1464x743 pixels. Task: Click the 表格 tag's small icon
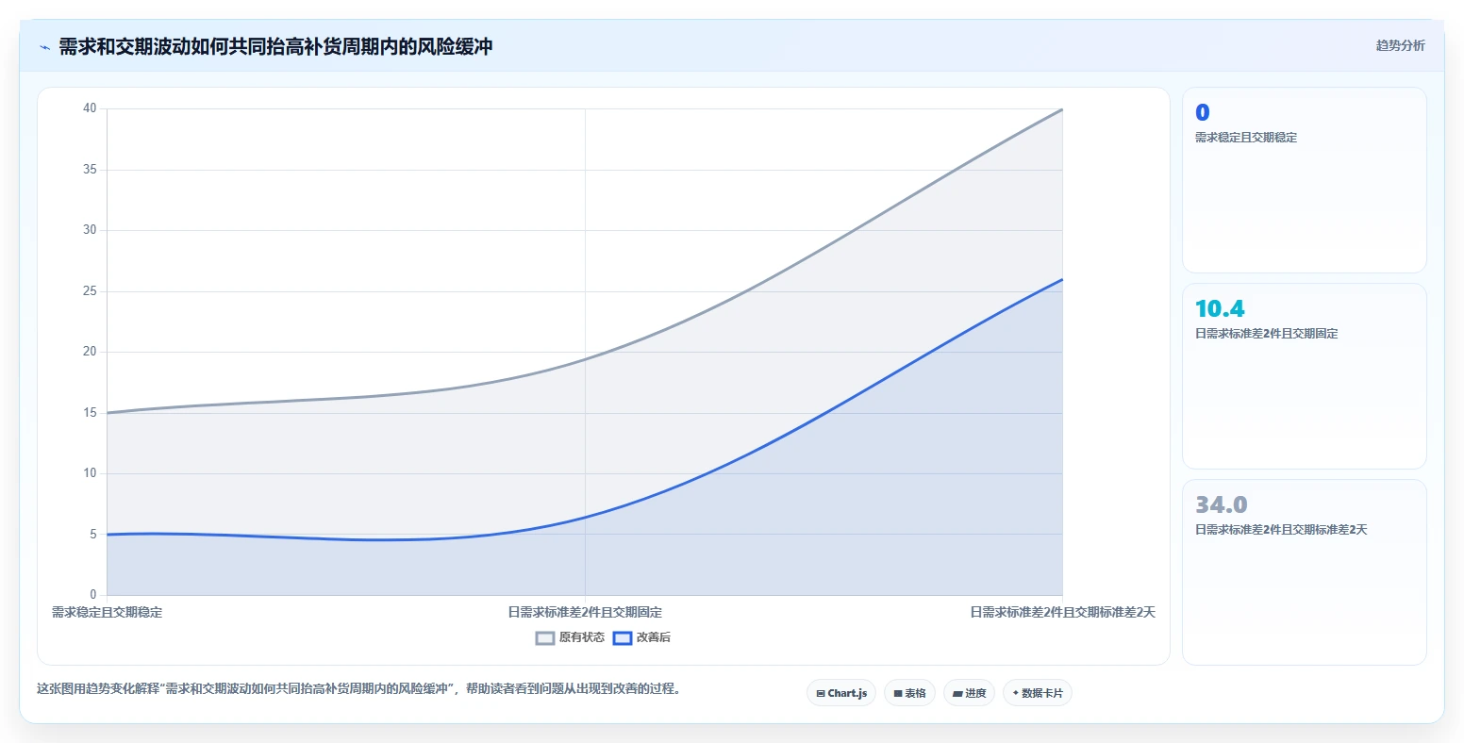pyautogui.click(x=898, y=693)
